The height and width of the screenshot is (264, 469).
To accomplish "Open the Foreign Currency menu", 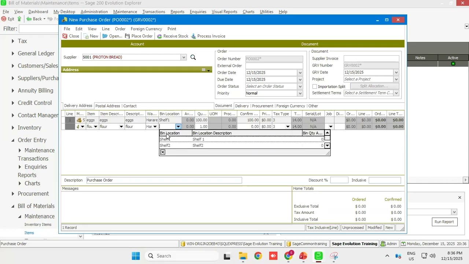I will 146,29.
